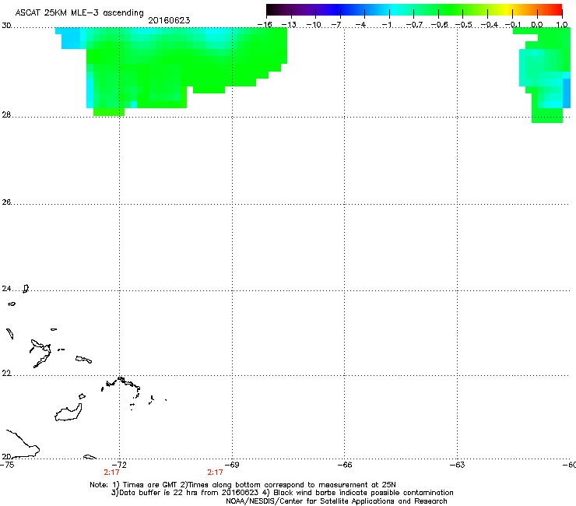The image size is (576, 506).
Task: Click the colorbar label '0.0'
Action: tap(537, 25)
